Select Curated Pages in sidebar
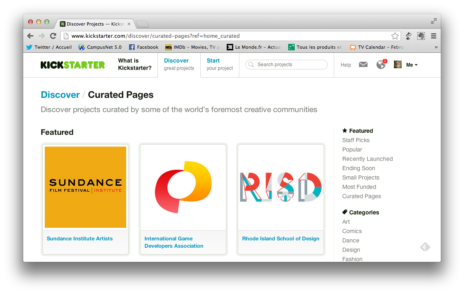Screen dimensions: 464x294 click(361, 196)
